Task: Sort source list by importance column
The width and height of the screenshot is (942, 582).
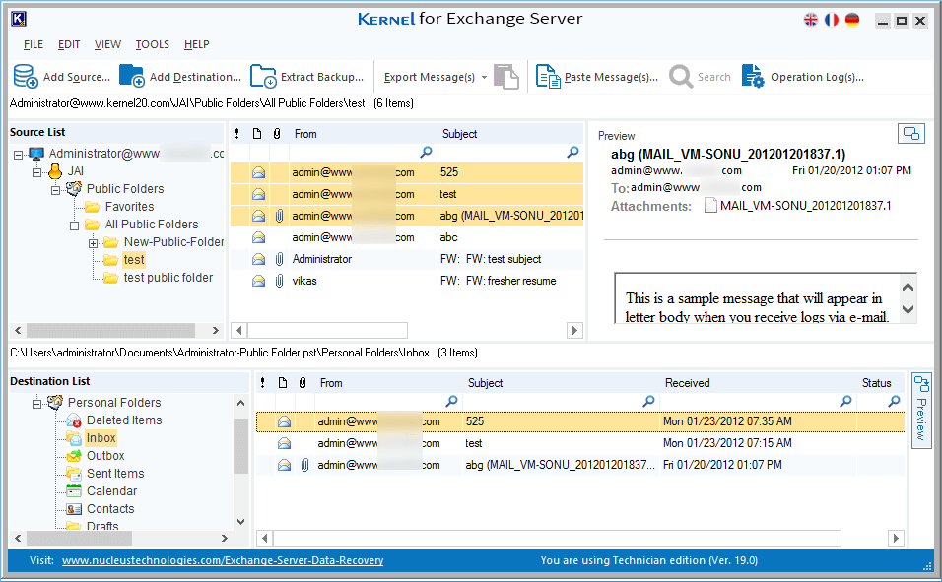Action: [237, 133]
